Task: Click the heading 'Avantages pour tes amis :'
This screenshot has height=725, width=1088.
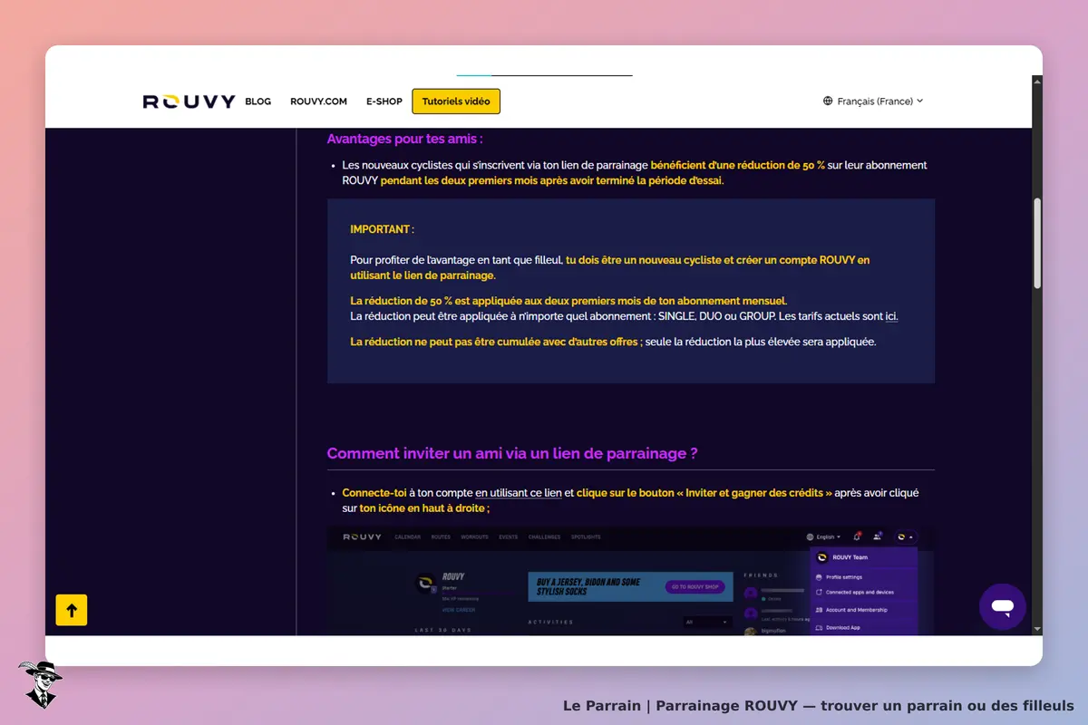Action: (x=404, y=139)
